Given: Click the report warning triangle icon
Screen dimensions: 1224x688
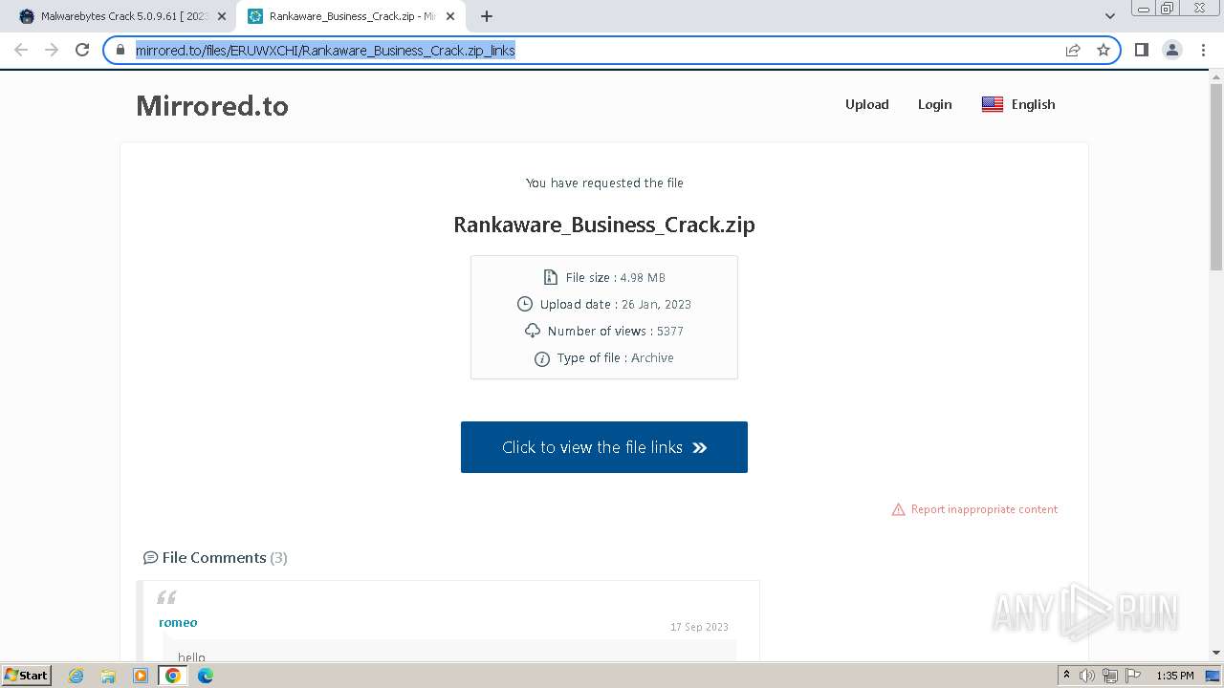Looking at the screenshot, I should coord(898,509).
